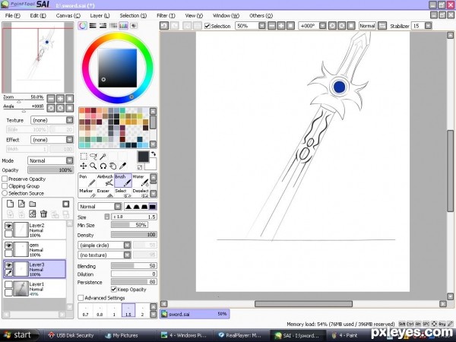This screenshot has height=342, width=456.
Task: Click the layer Opacity slider
Action: [51, 169]
